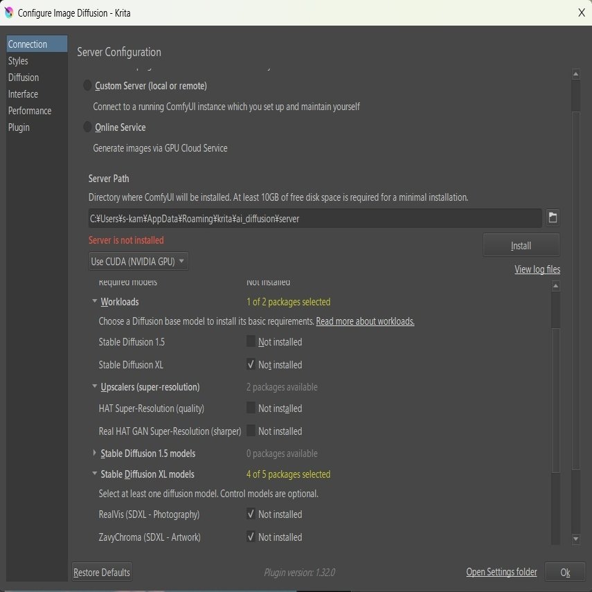The width and height of the screenshot is (592, 592).
Task: Click the Install button
Action: (x=521, y=245)
